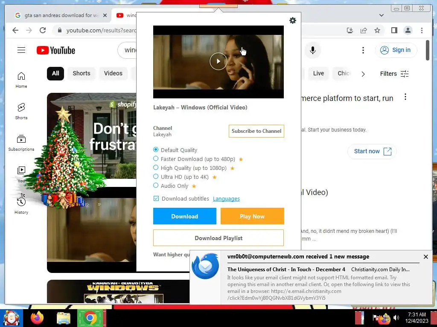
Task: Toggle Chrome side panel
Action: (394, 30)
